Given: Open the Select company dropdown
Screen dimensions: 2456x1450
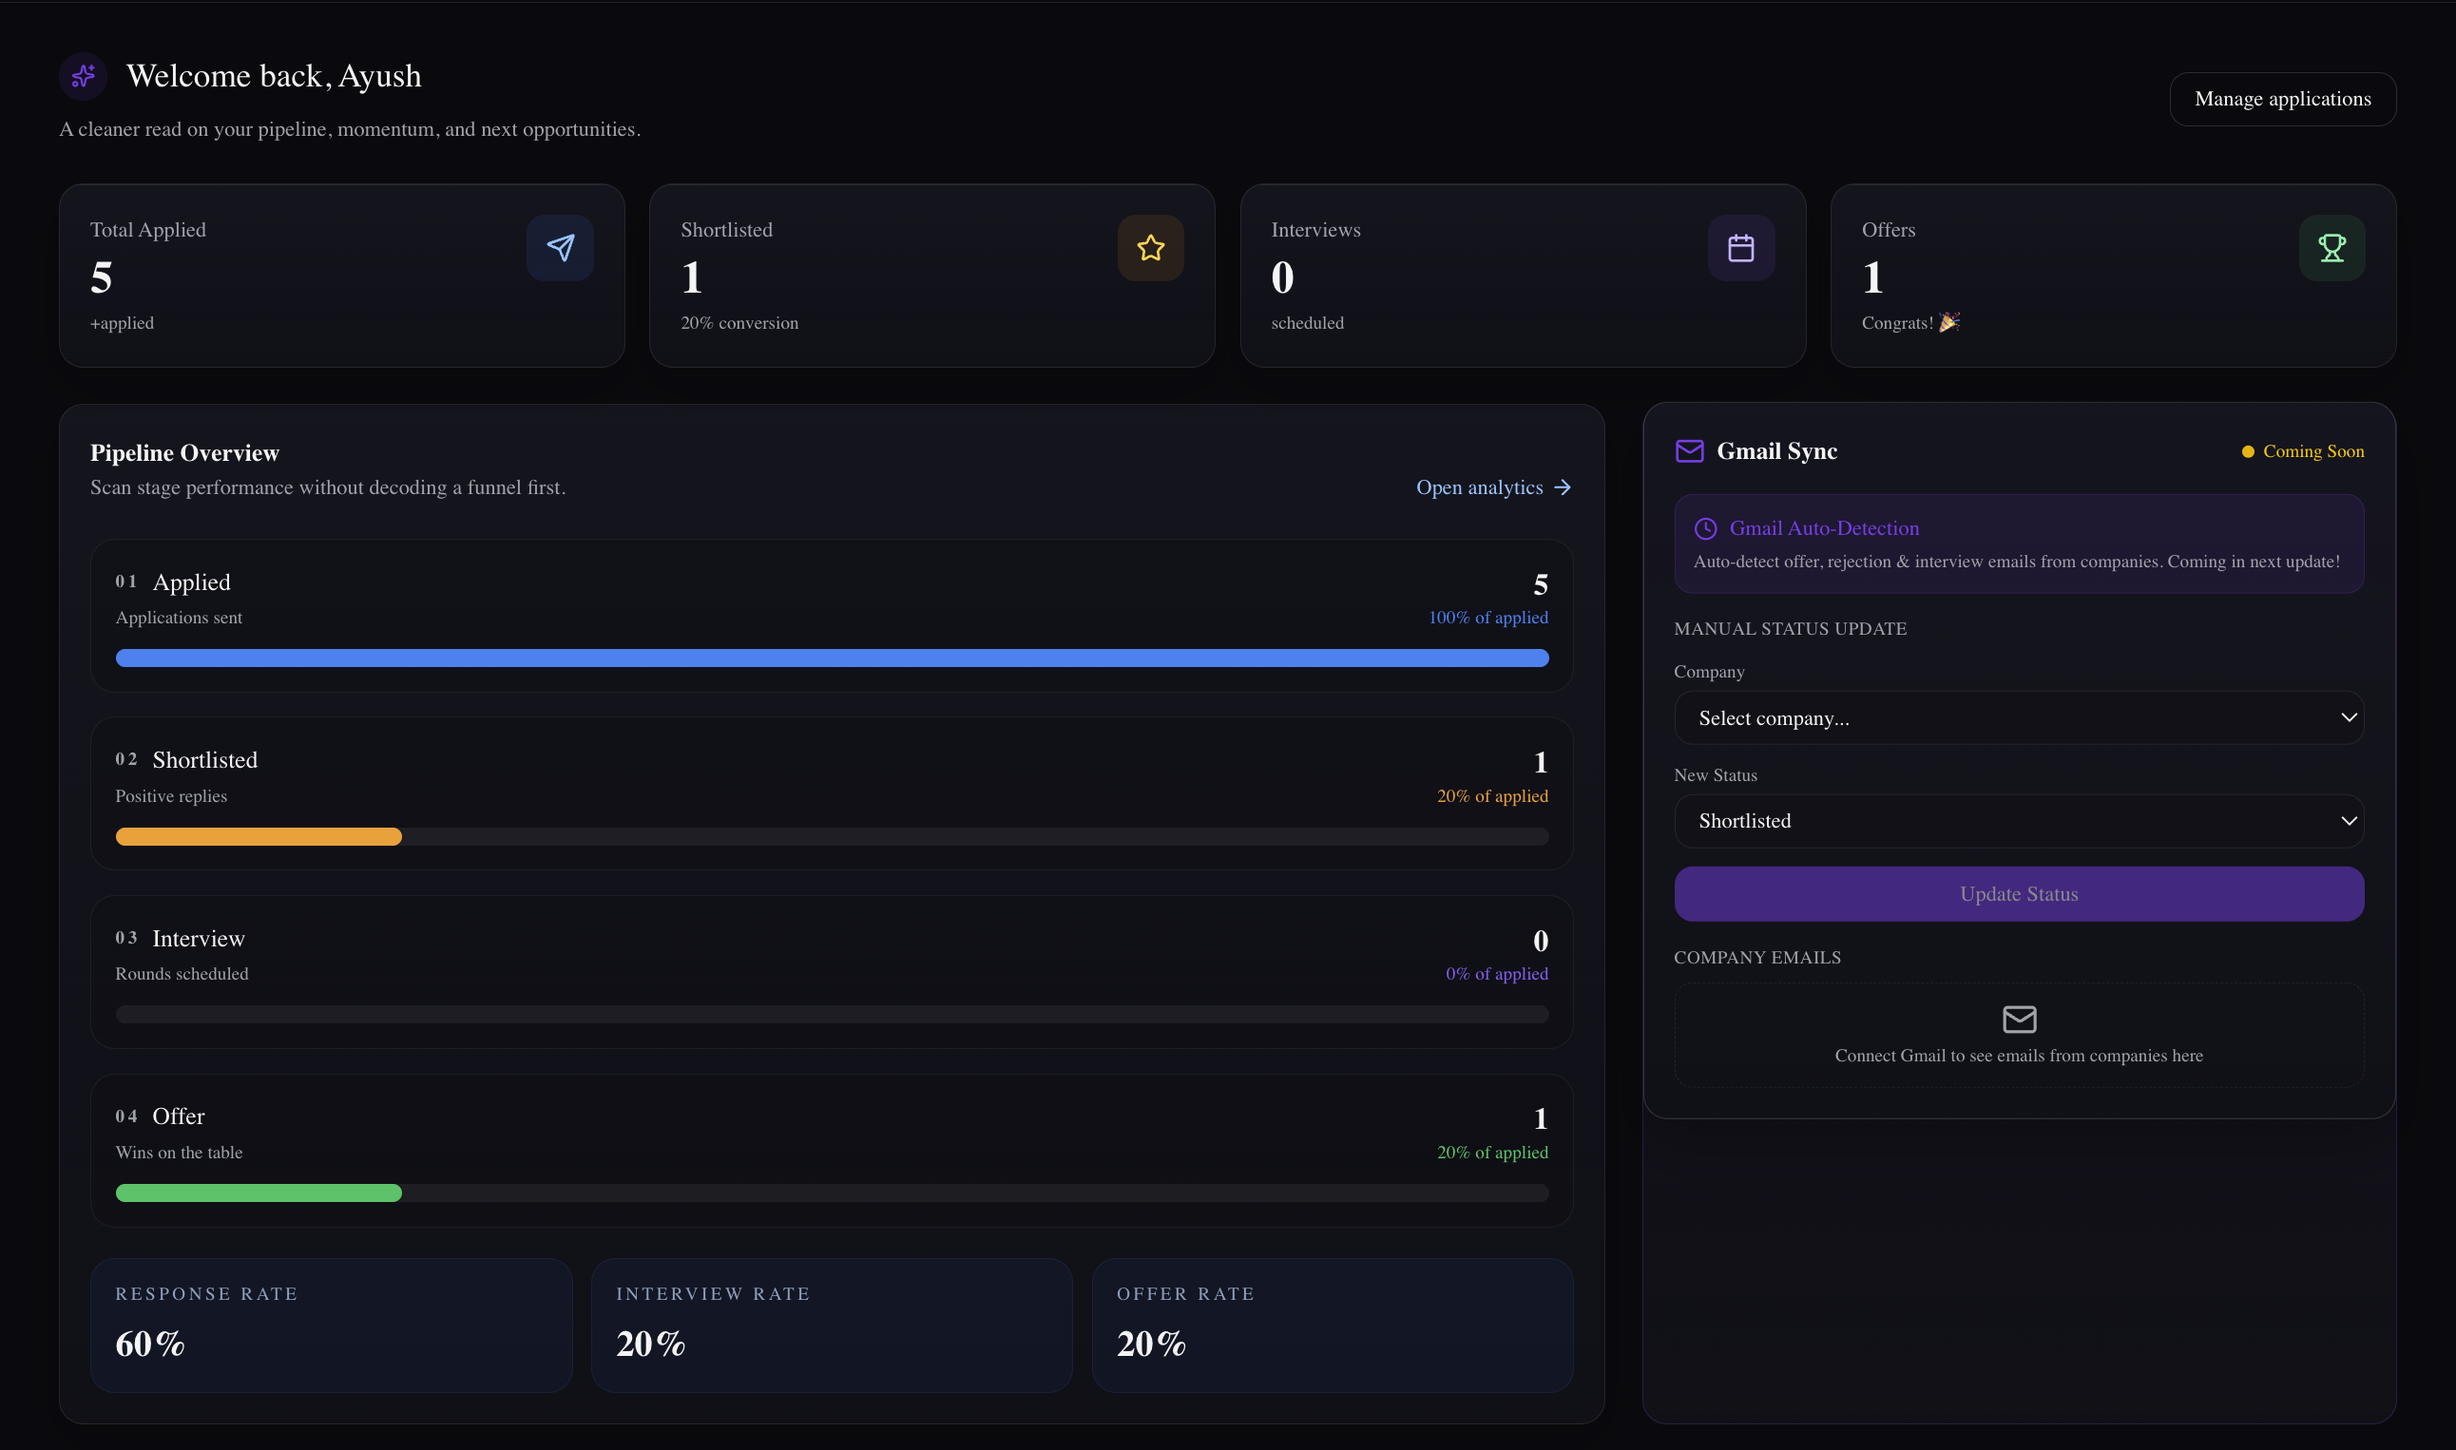Looking at the screenshot, I should (2019, 718).
